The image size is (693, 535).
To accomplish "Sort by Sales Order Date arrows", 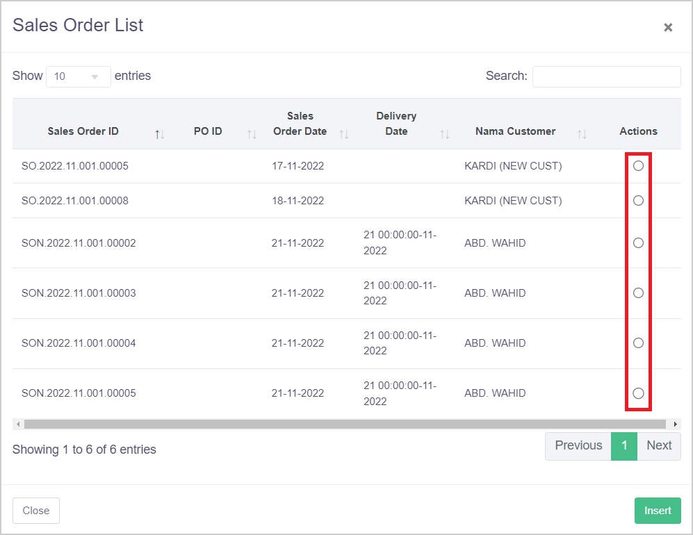I will pos(344,134).
